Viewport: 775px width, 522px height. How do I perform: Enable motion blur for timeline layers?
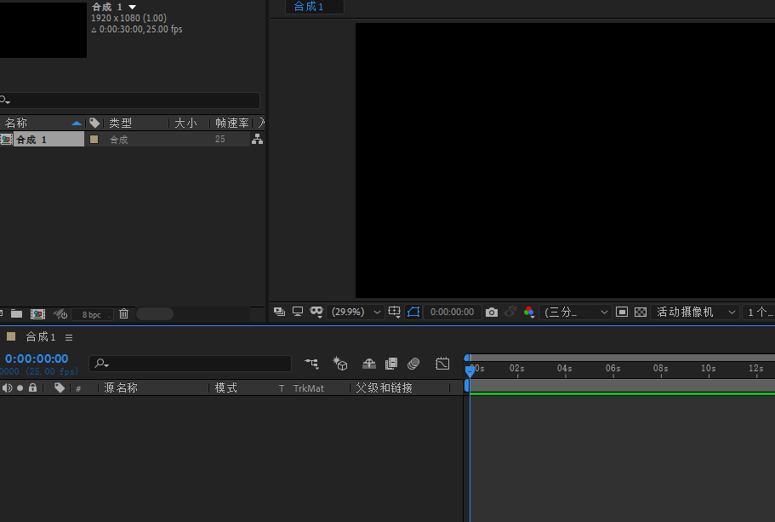click(413, 364)
